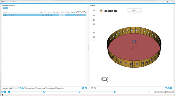Tick the Include Shades checkbox
This screenshot has width=175, height=96.
coord(46,88)
